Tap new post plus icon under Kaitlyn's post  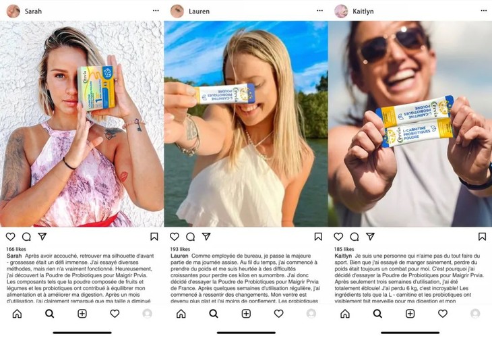(x=410, y=314)
